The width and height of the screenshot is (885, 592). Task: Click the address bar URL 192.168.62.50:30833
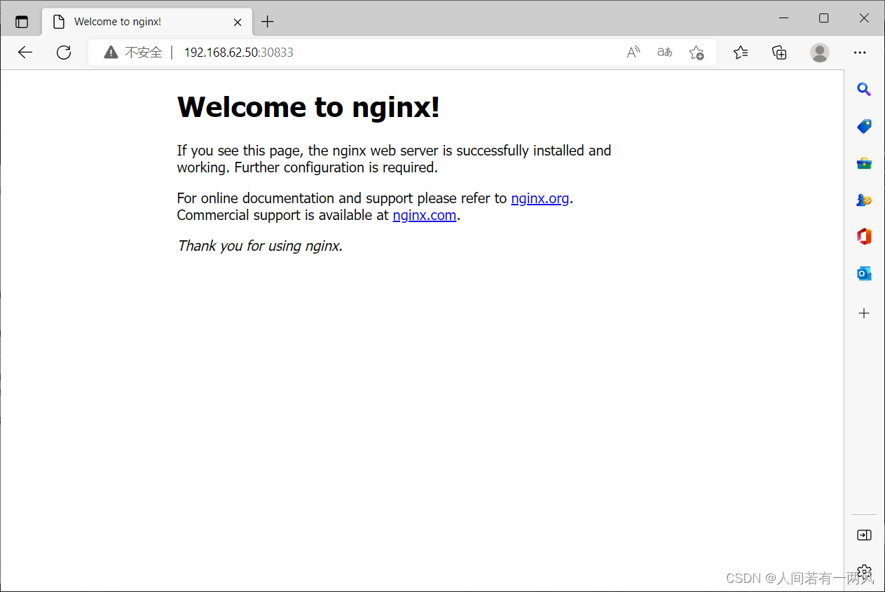point(238,52)
